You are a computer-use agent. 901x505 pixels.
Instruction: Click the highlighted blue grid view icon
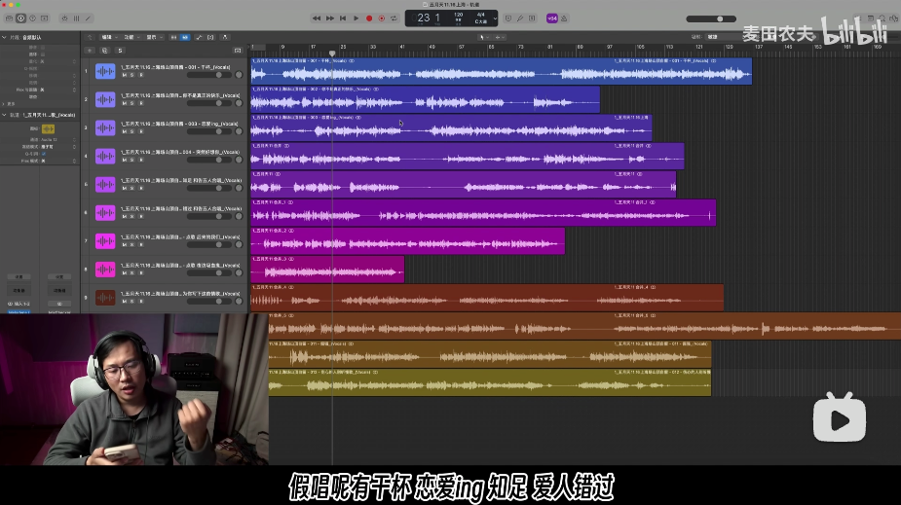point(185,37)
